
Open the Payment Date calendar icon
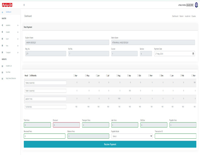coord(193,54)
